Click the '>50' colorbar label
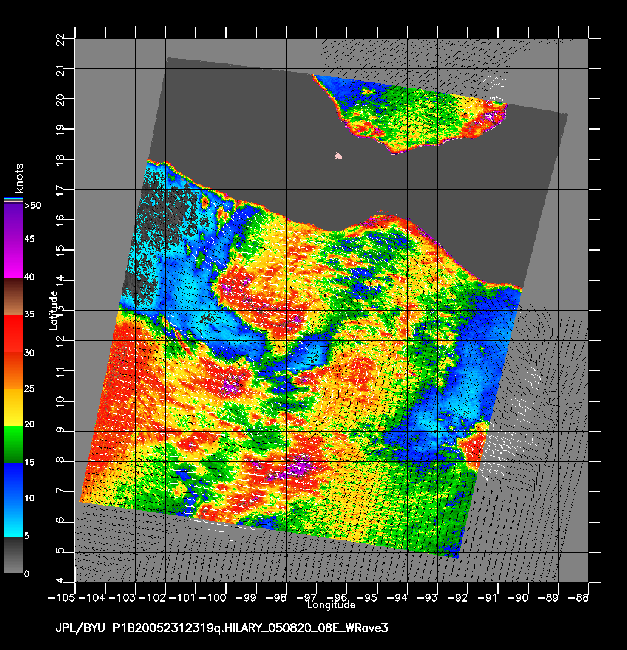Image resolution: width=627 pixels, height=650 pixels. coord(32,206)
